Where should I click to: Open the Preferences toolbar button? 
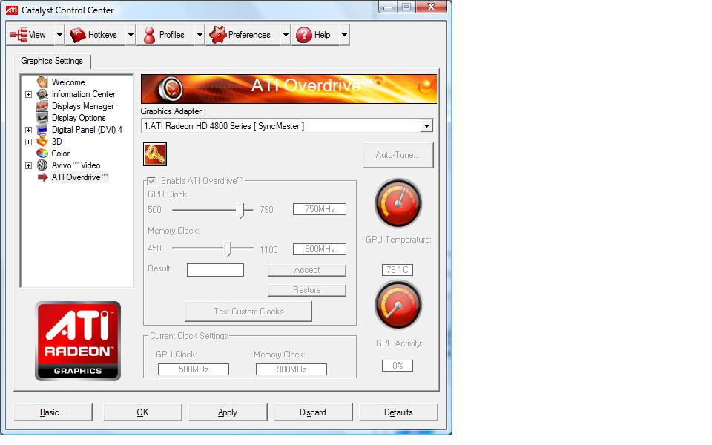(x=242, y=35)
